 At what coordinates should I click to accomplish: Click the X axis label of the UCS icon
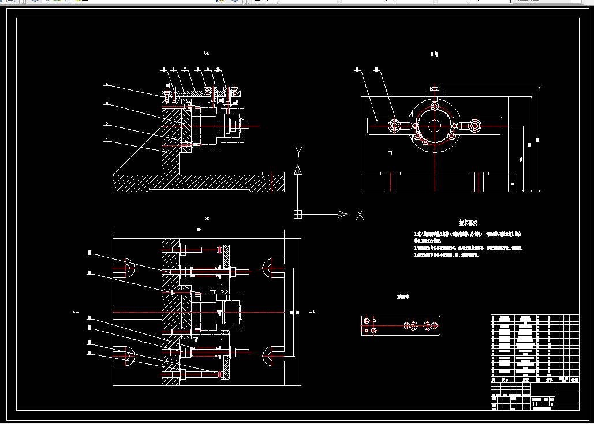360,215
